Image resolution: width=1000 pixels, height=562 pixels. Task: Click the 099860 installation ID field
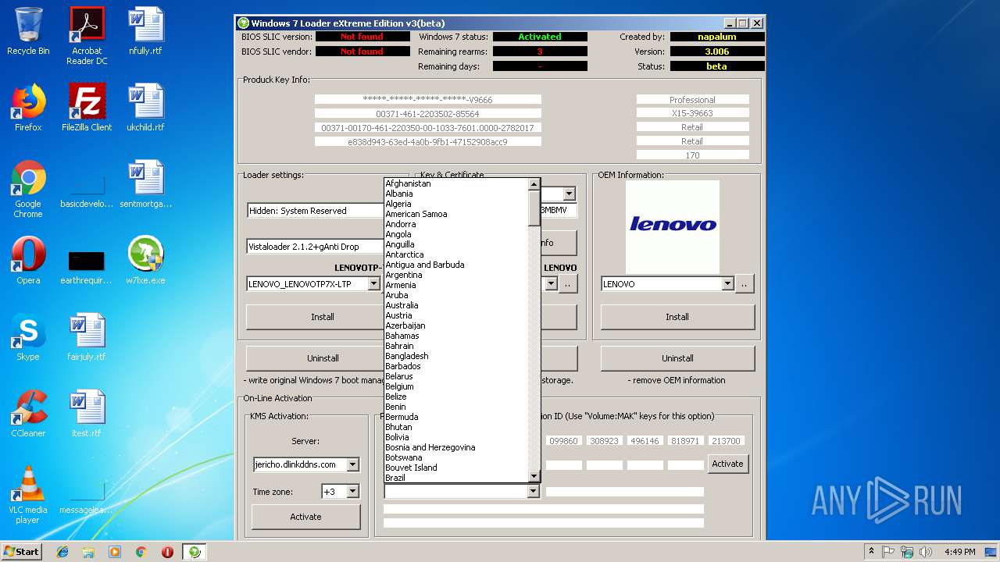point(563,441)
